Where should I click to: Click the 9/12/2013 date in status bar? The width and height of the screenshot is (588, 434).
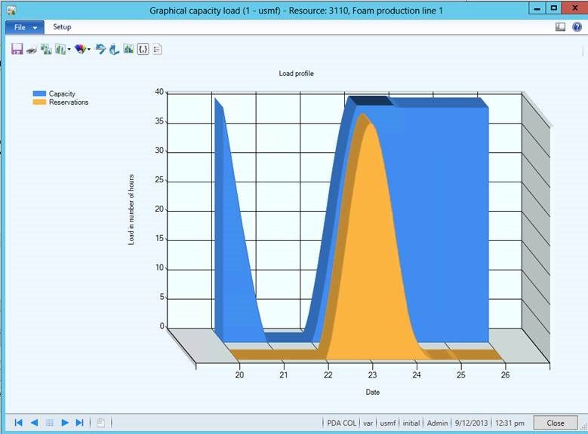coord(470,423)
